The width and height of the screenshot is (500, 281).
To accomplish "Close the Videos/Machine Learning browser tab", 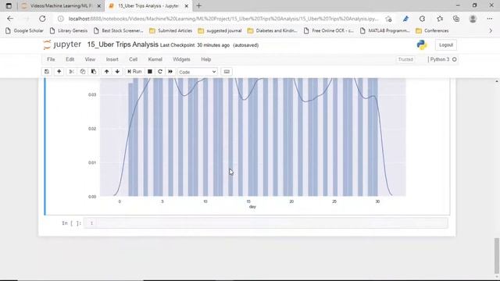I will (99, 5).
